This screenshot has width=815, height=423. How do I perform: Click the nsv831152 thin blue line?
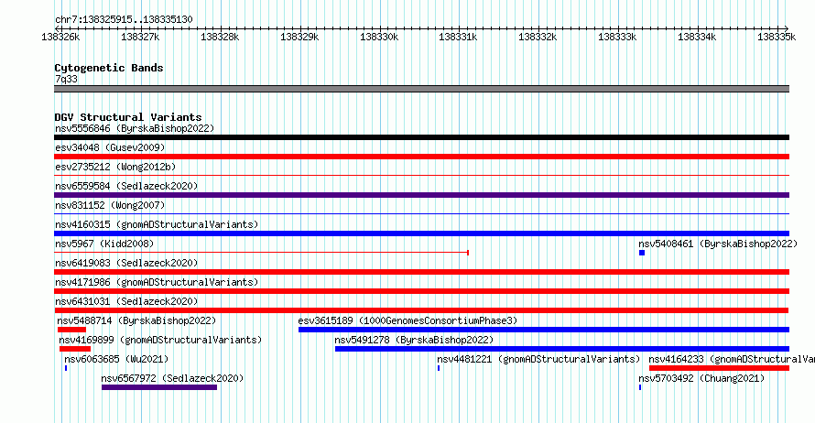click(x=421, y=214)
